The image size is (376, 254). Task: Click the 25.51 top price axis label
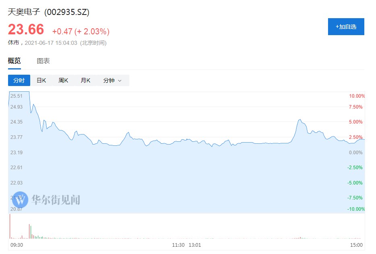pyautogui.click(x=17, y=96)
